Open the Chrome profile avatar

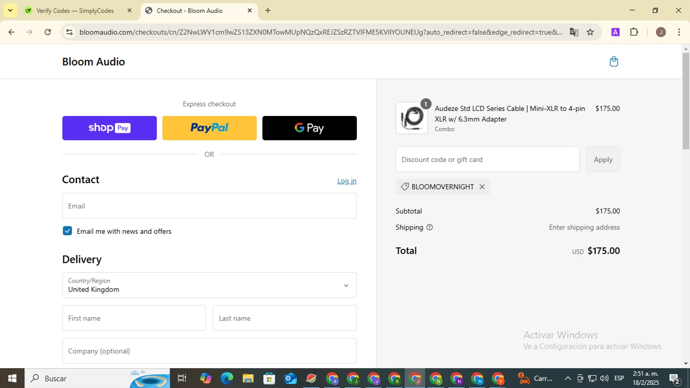661,32
